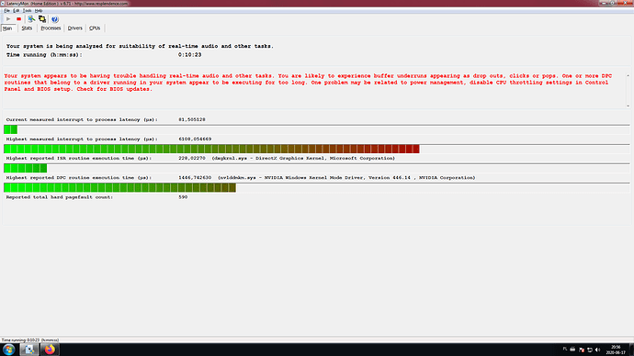
Task: Click the highest interrupt latency bar
Action: (211, 149)
